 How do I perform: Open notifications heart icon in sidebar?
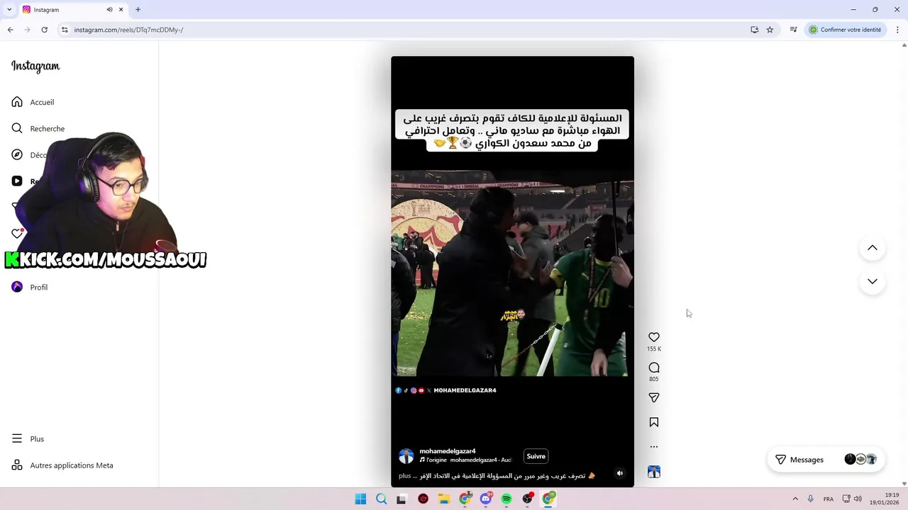(17, 234)
